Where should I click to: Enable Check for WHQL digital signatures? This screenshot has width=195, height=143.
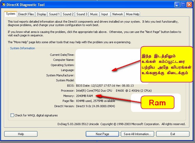coord(12,115)
